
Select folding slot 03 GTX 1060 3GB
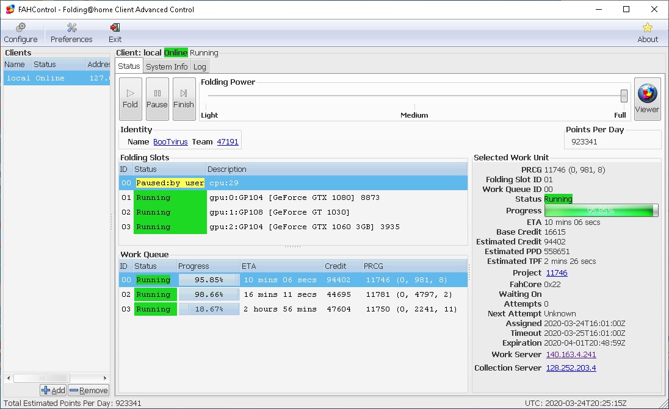point(293,227)
